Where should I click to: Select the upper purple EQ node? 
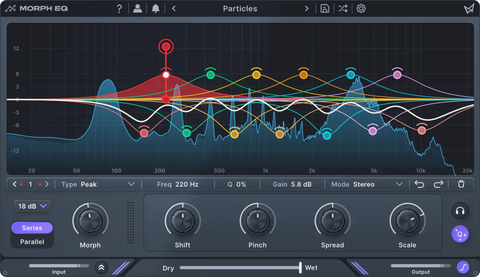[397, 75]
